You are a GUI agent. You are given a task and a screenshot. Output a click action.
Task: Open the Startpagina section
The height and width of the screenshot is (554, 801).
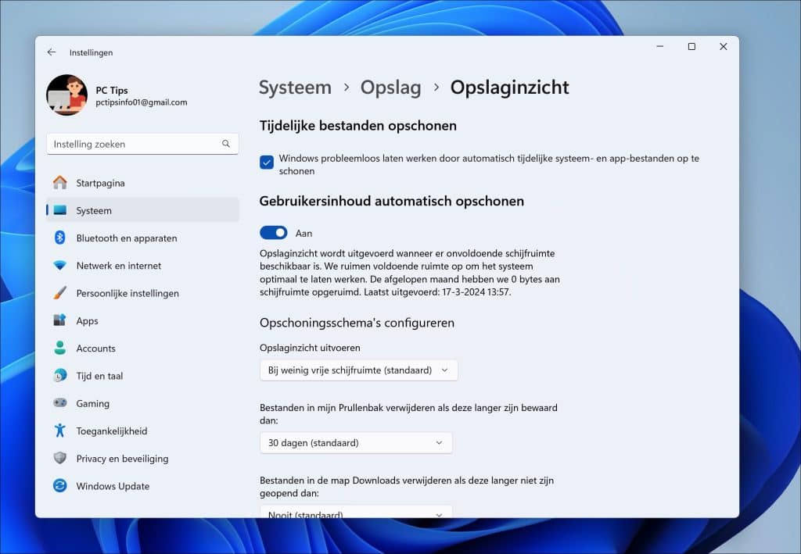142,183
